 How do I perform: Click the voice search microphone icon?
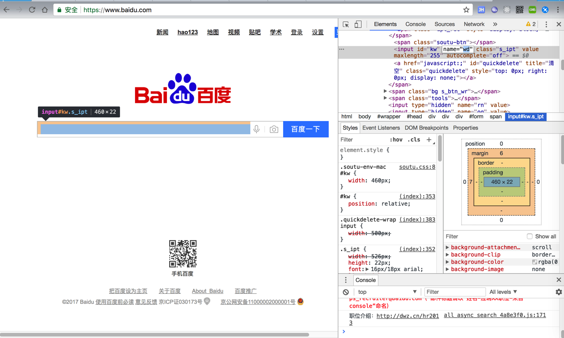pyautogui.click(x=257, y=129)
